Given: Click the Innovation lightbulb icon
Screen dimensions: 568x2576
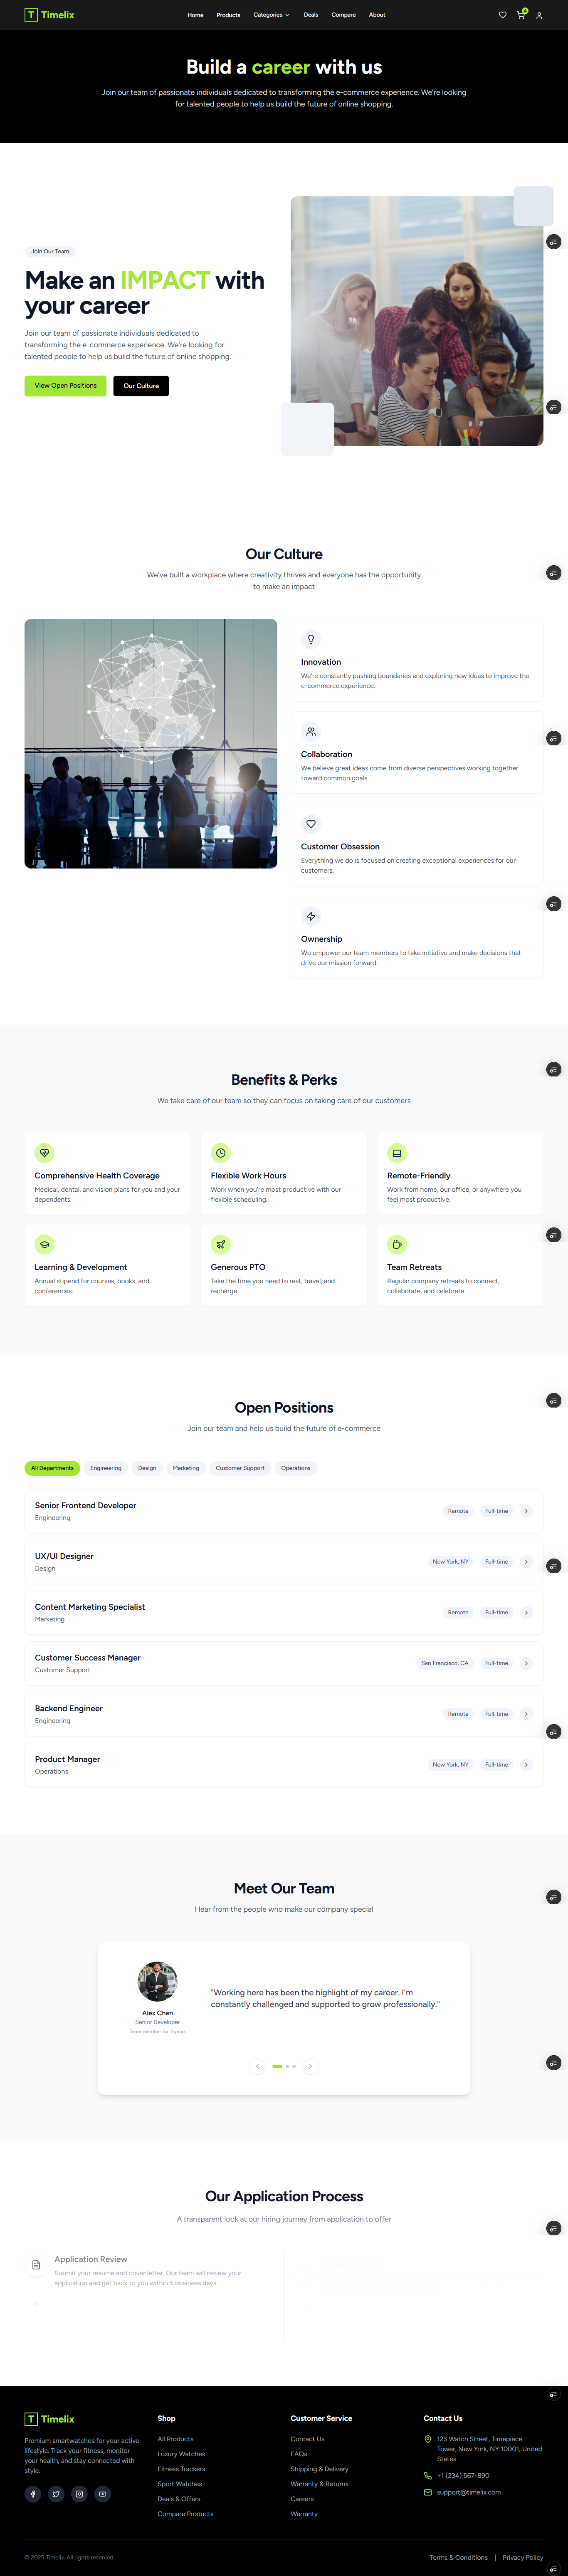Looking at the screenshot, I should (x=311, y=639).
